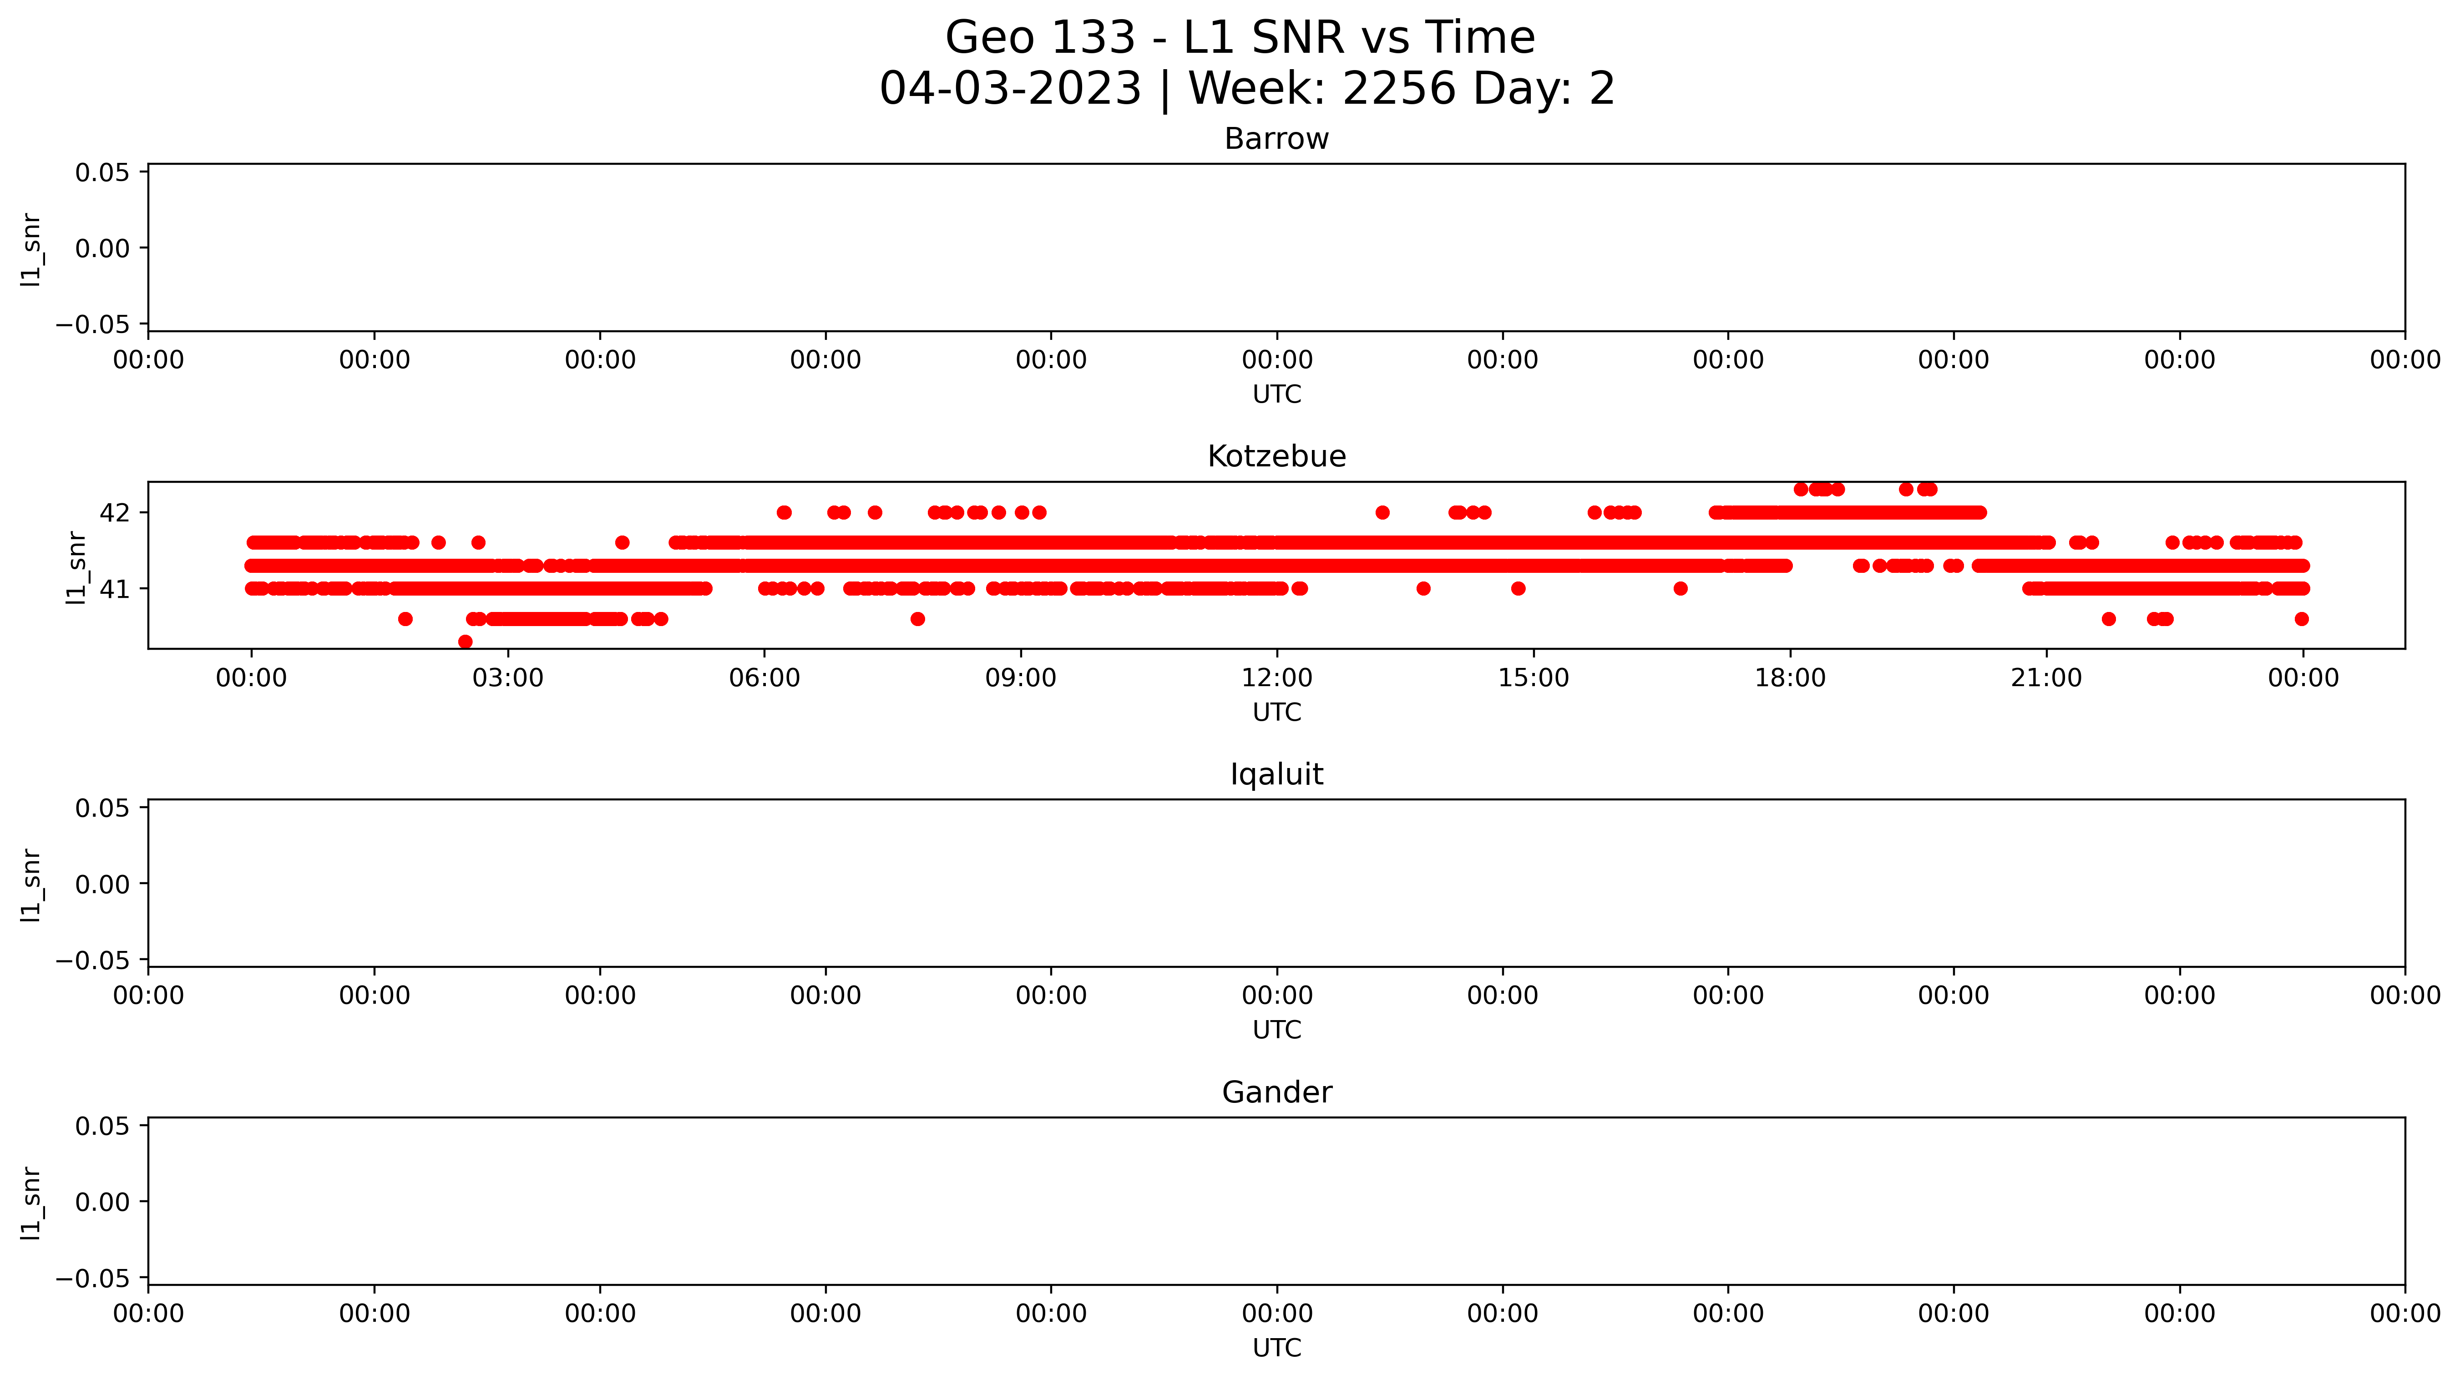Click the 41 y-axis tick on the Kotzebue plot

point(115,589)
